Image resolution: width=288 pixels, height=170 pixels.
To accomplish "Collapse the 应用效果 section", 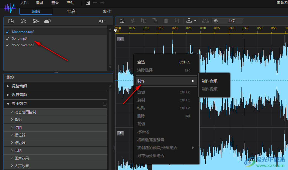I will pos(8,104).
